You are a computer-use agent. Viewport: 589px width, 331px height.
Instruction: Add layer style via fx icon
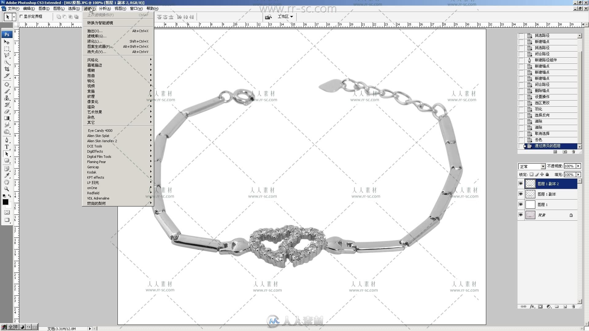point(532,306)
